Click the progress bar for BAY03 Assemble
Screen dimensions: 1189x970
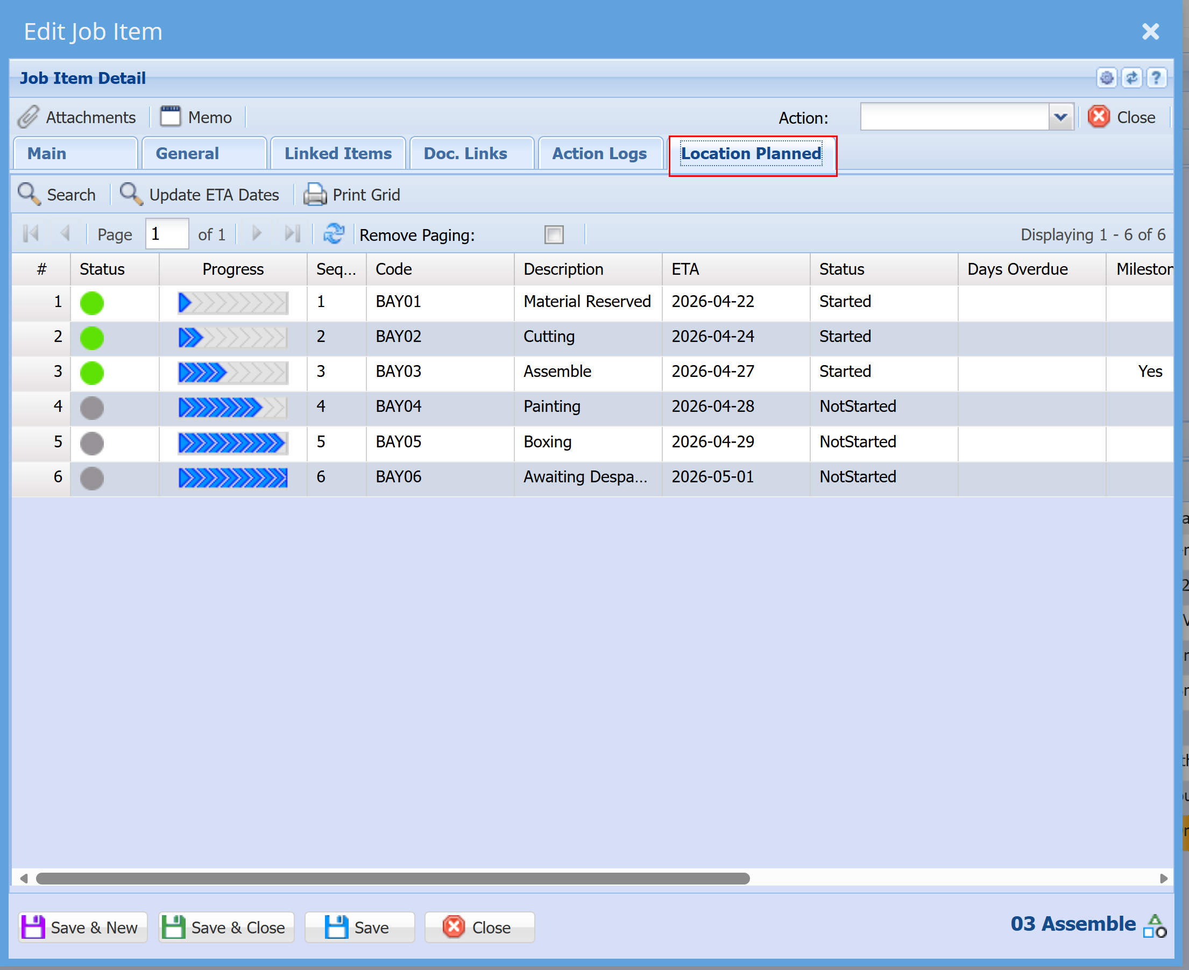[x=233, y=373]
